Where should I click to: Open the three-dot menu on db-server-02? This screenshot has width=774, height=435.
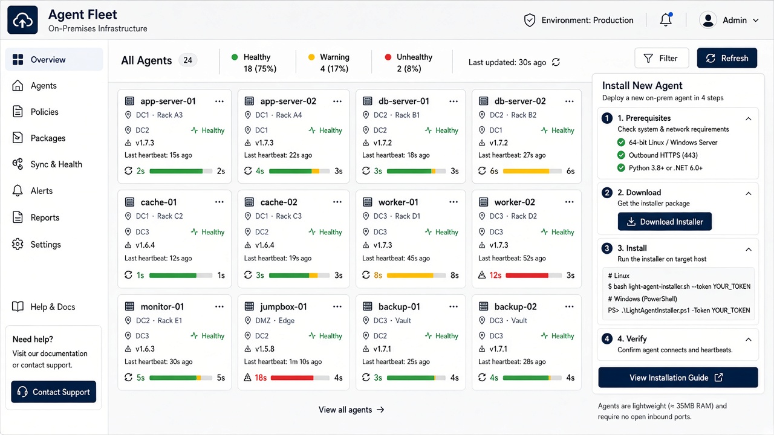[x=569, y=101]
